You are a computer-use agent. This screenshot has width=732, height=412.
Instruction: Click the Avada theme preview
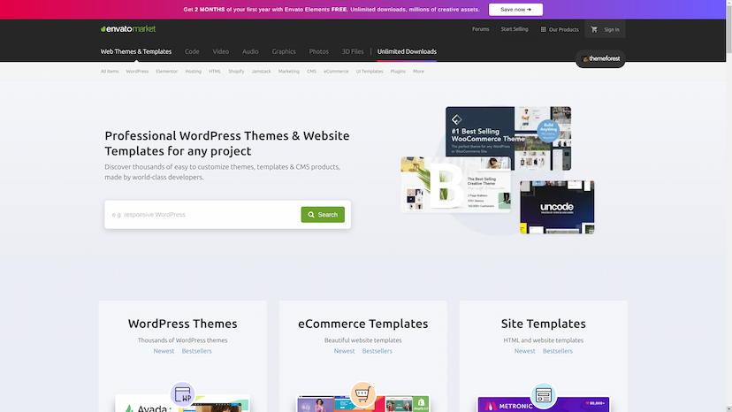(x=182, y=405)
